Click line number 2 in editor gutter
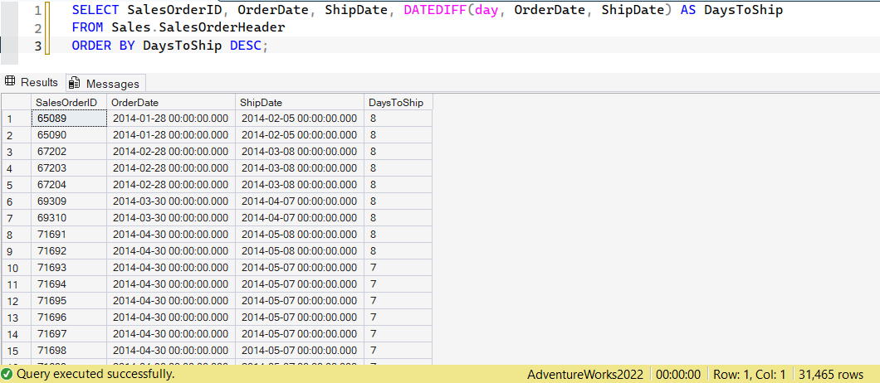880x383 pixels. click(x=37, y=28)
